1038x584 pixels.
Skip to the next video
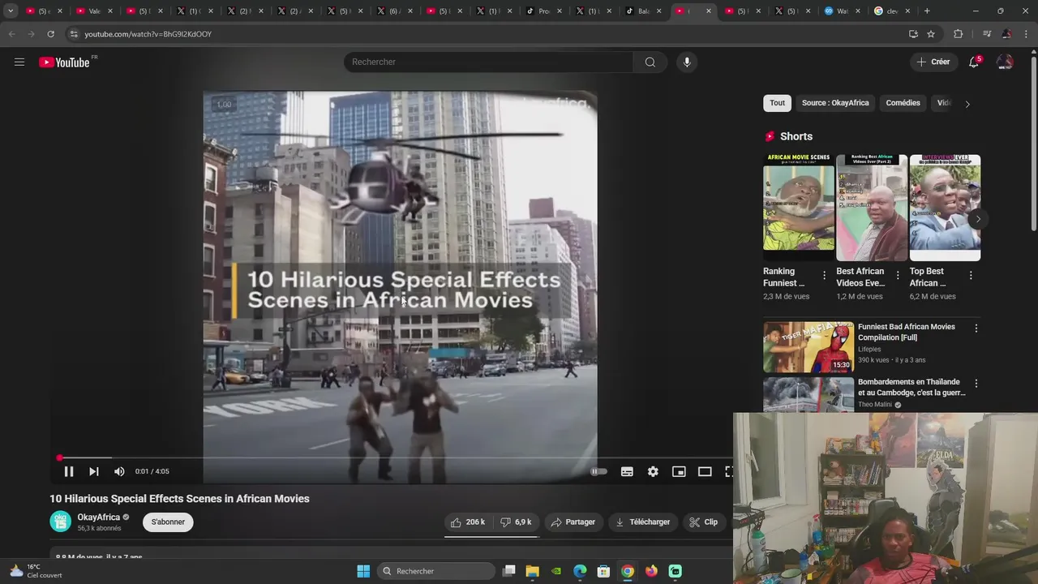(x=94, y=471)
